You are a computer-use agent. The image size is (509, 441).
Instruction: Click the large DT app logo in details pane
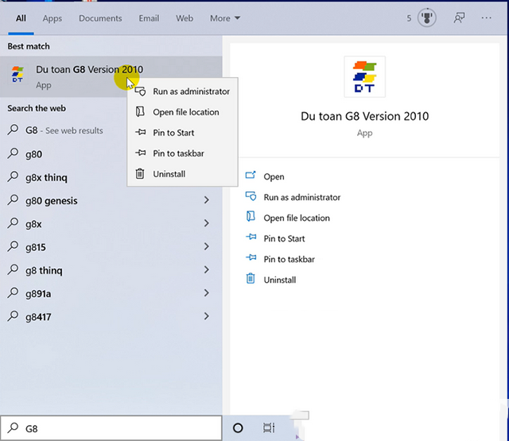coord(364,77)
